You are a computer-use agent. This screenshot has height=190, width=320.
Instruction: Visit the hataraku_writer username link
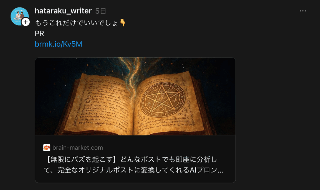(63, 11)
